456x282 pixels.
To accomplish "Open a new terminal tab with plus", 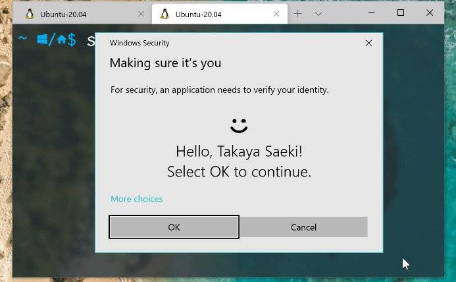I will pos(298,13).
